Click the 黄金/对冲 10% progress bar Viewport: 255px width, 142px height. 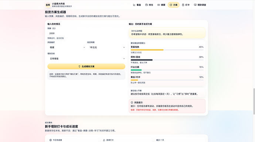(x=167, y=80)
